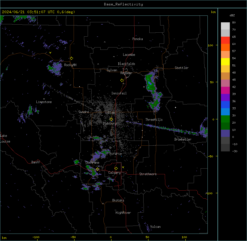Click the magenta storm core southeast of RedDeer
Image resolution: width=247 pixels, height=241 pixels.
click(x=150, y=83)
